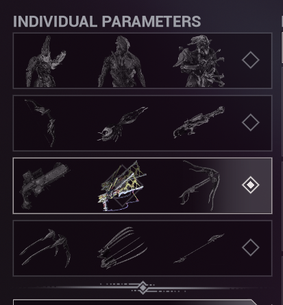Click the middle warframe silhouette in top row
This screenshot has width=283, height=305.
pos(122,61)
